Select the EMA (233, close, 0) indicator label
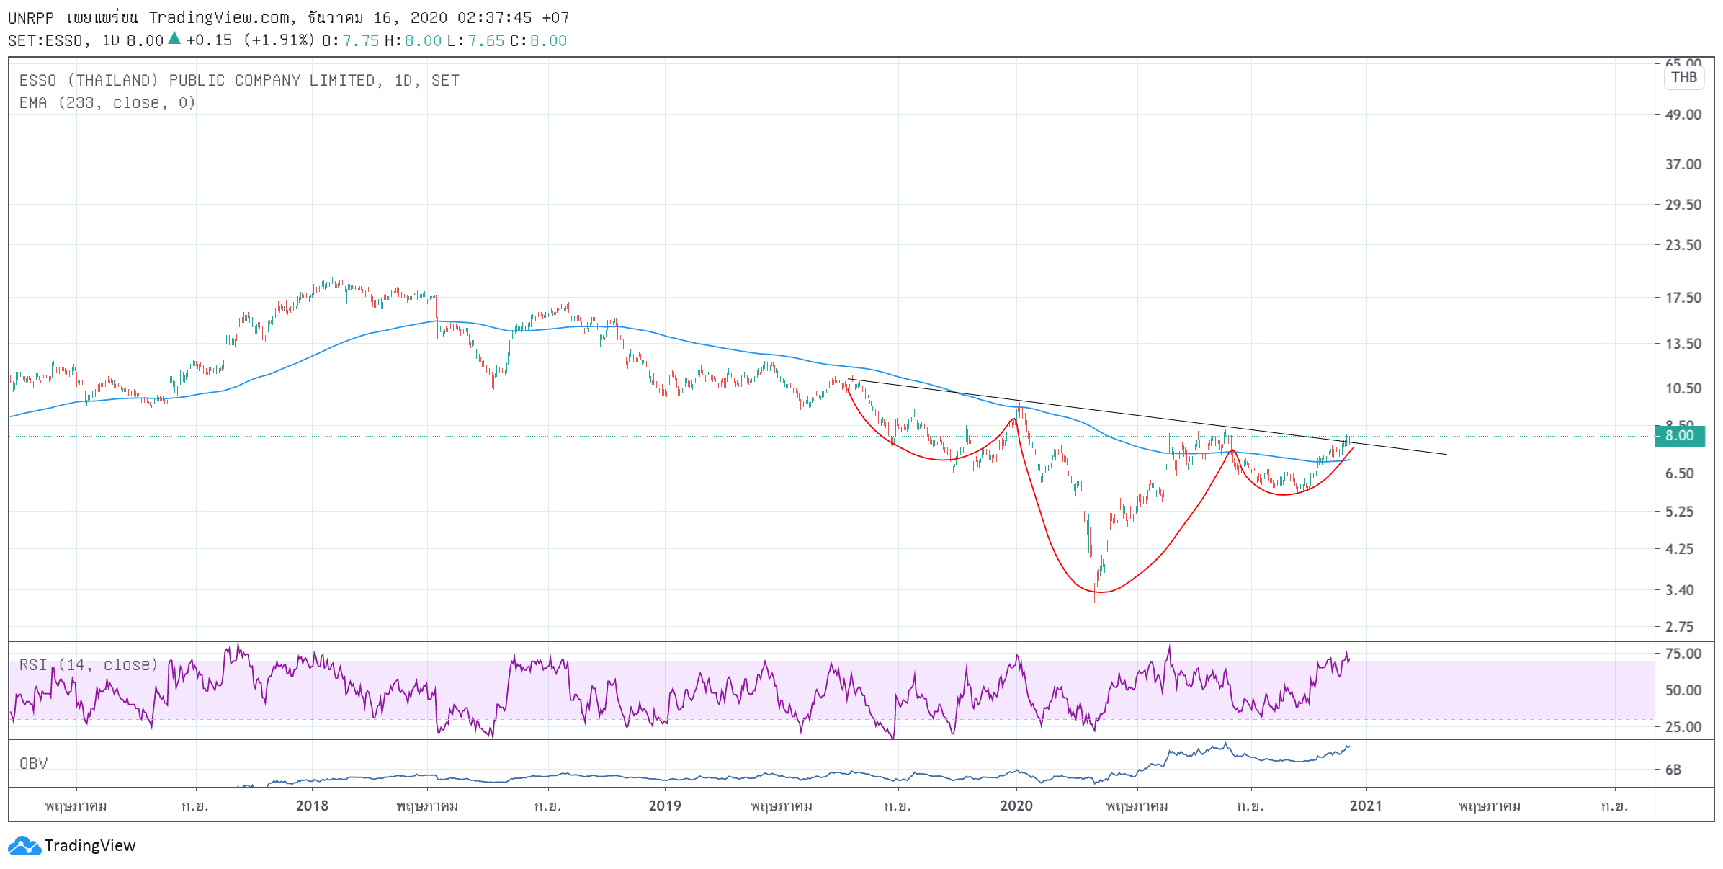The height and width of the screenshot is (869, 1723). pos(107,103)
